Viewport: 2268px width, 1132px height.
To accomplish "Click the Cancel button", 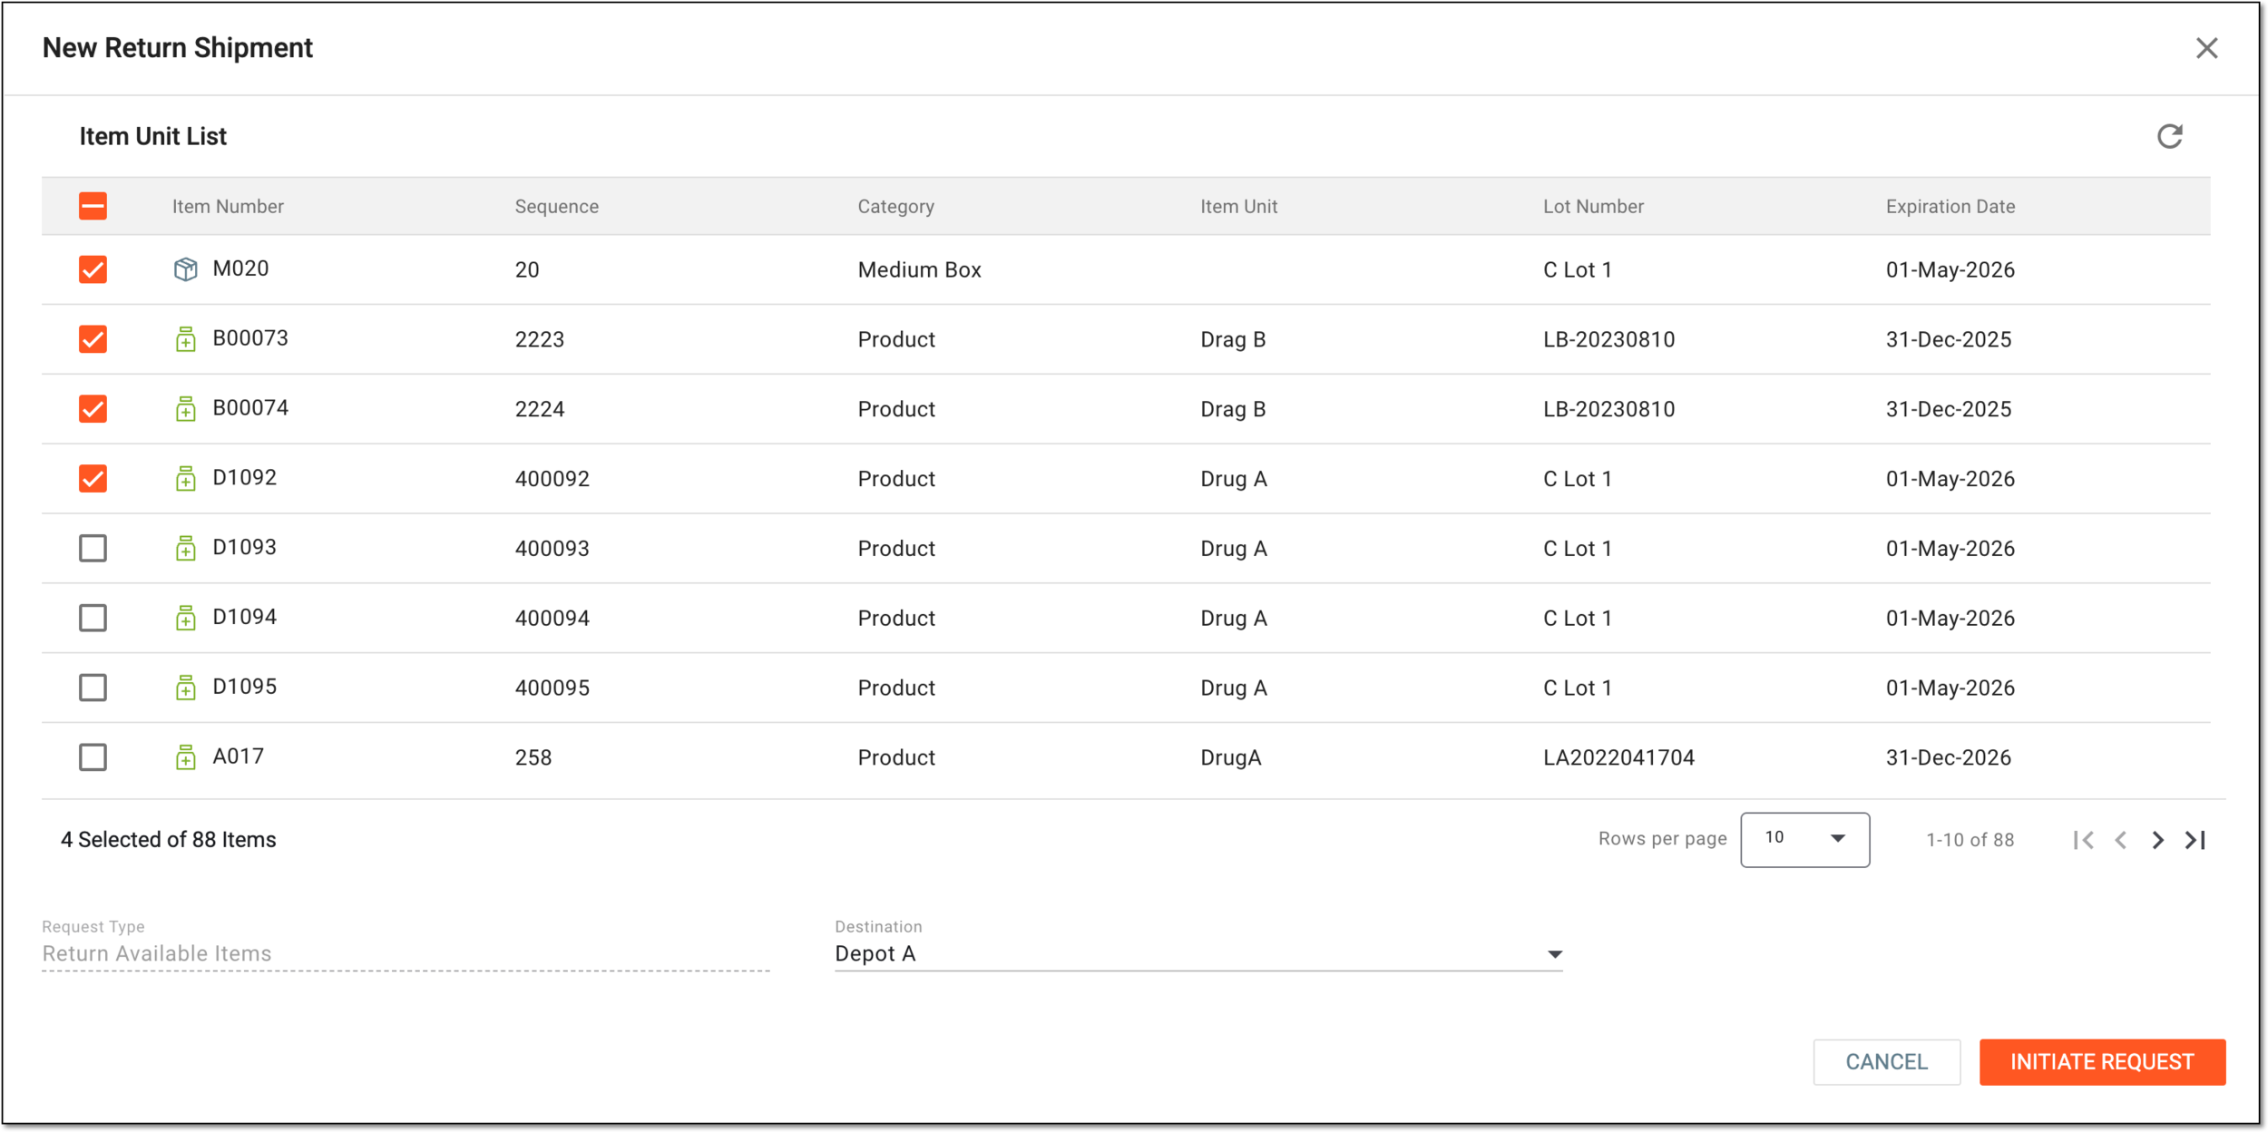I will click(1886, 1062).
